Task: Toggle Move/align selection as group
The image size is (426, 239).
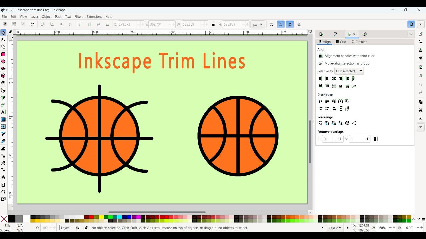Action: point(344,63)
